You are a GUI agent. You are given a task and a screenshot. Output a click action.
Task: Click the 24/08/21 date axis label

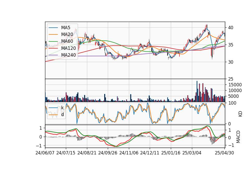87,153
